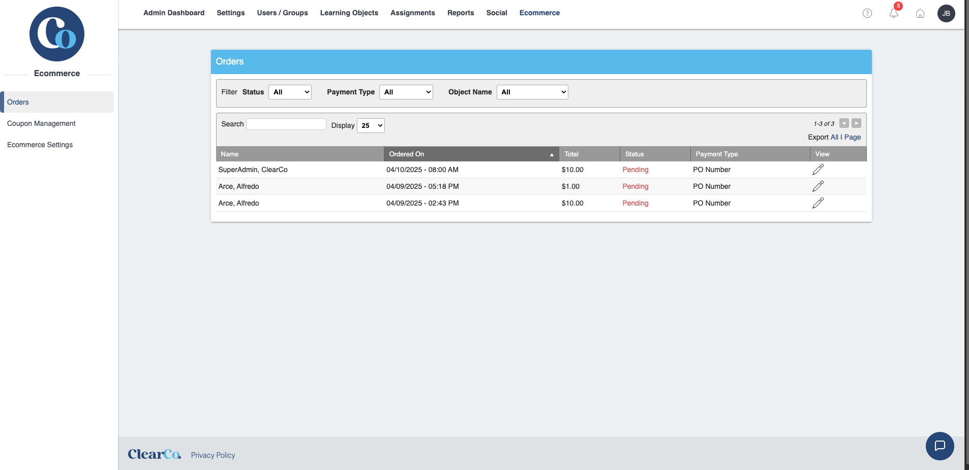969x470 pixels.
Task: Open Ecommerce Settings in the sidebar
Action: (40, 145)
